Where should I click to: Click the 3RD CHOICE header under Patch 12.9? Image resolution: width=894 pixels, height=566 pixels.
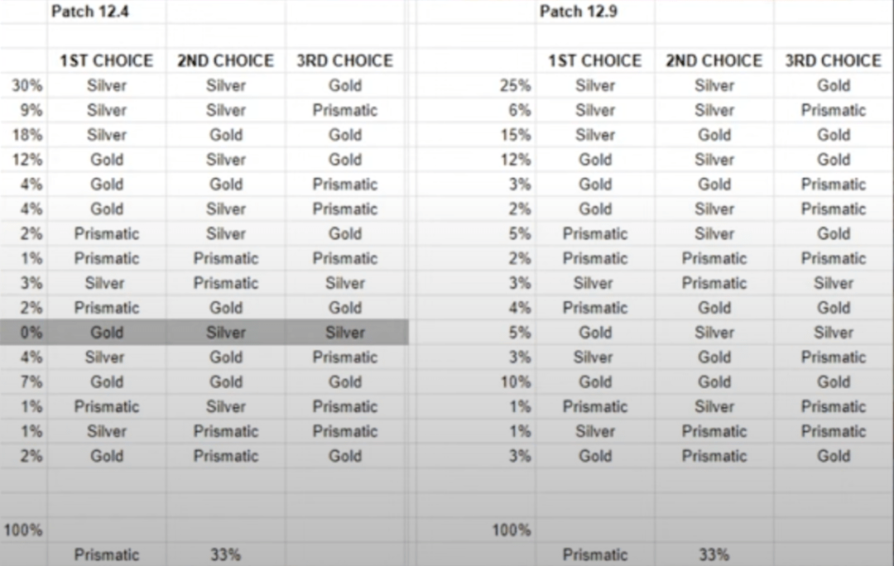coord(833,60)
